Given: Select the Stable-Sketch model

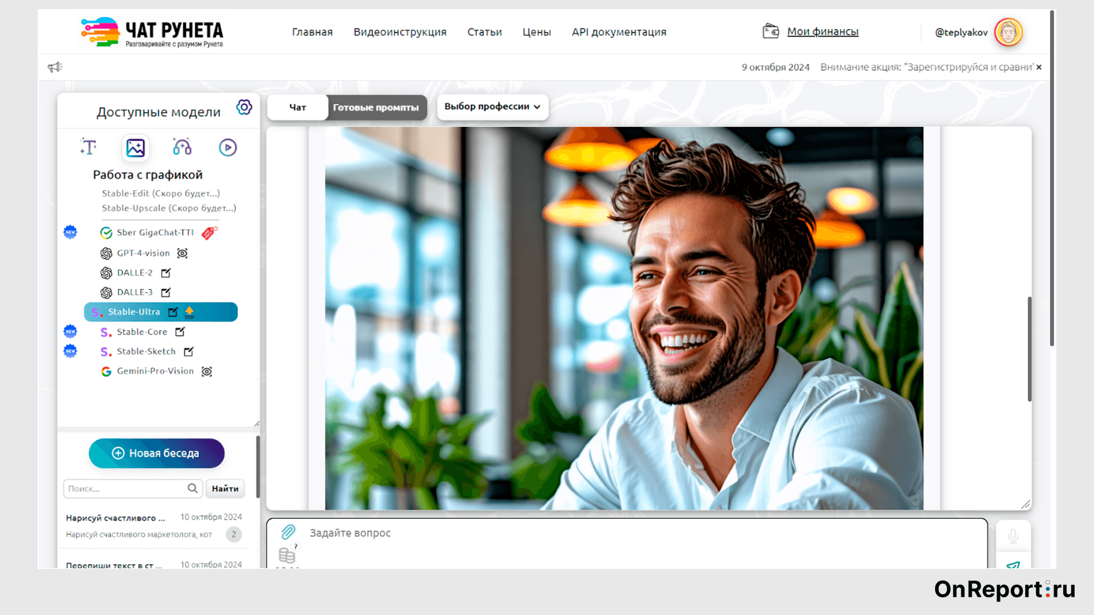Looking at the screenshot, I should [146, 351].
